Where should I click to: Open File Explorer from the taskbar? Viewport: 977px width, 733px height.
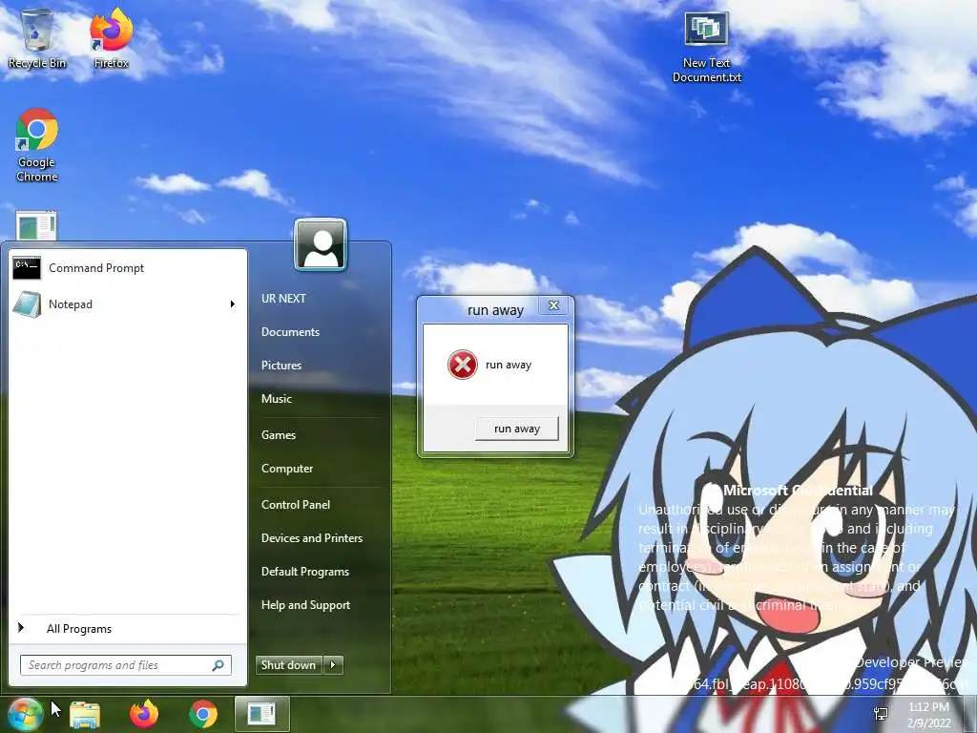click(85, 714)
